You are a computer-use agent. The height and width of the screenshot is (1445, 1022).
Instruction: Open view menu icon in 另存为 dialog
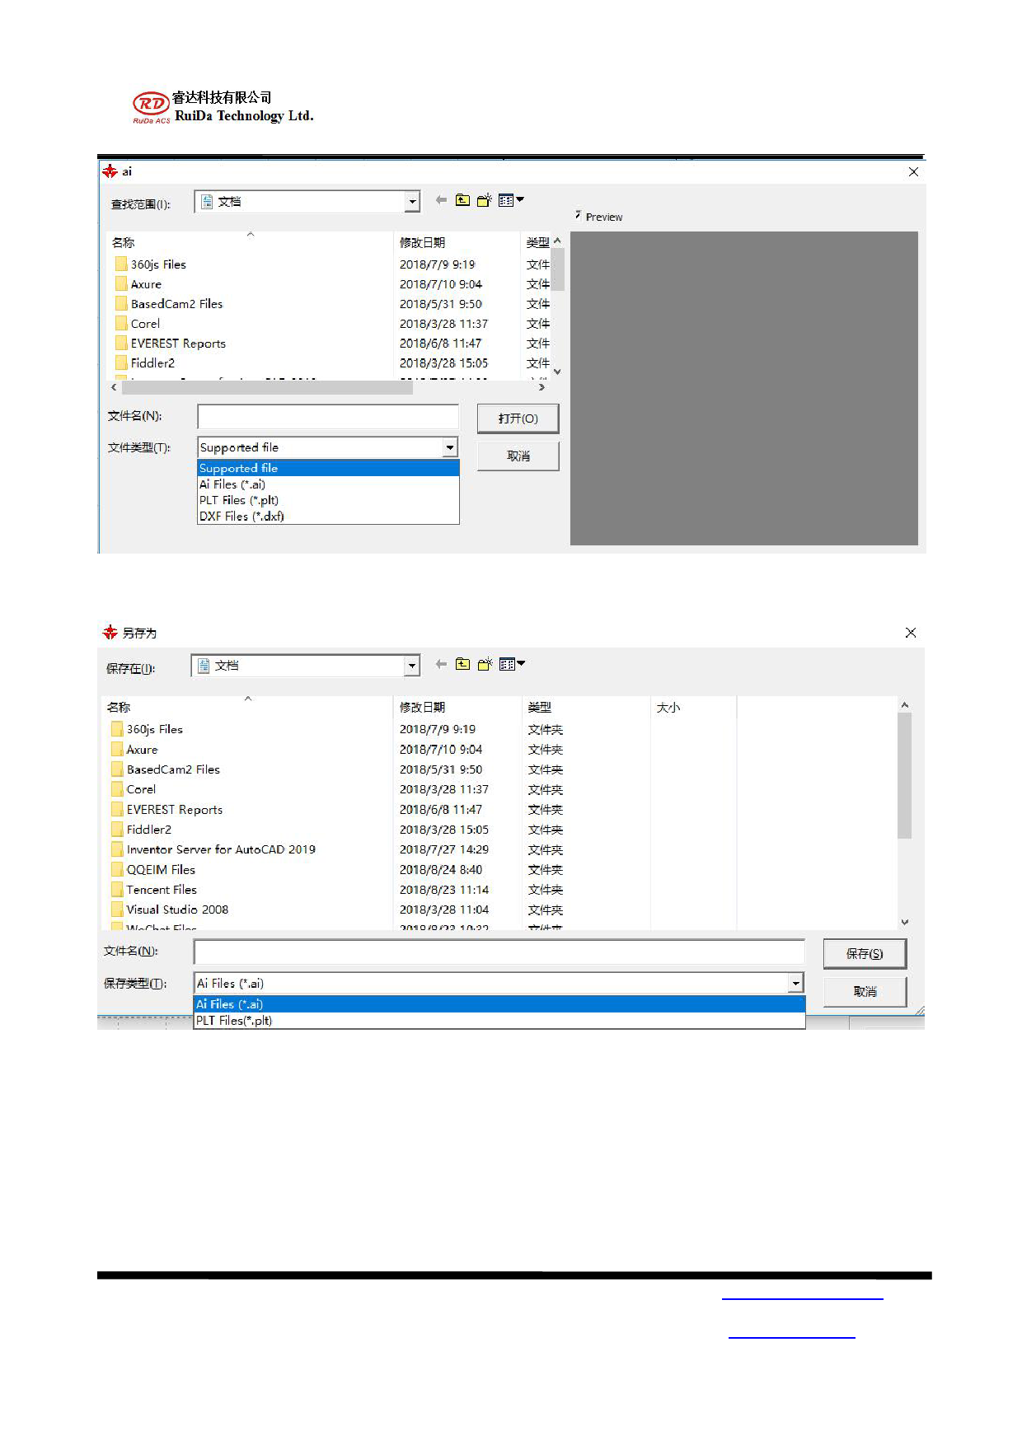tap(511, 664)
